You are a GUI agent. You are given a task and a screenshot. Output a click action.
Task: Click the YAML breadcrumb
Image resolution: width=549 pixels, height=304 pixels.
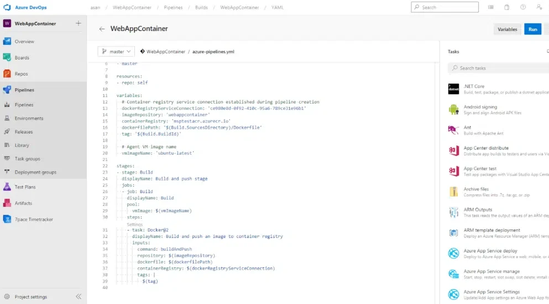pyautogui.click(x=278, y=7)
